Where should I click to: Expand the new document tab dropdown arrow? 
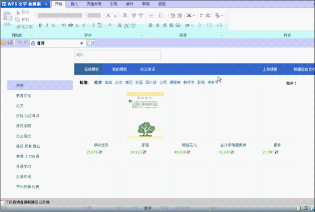click(x=94, y=43)
